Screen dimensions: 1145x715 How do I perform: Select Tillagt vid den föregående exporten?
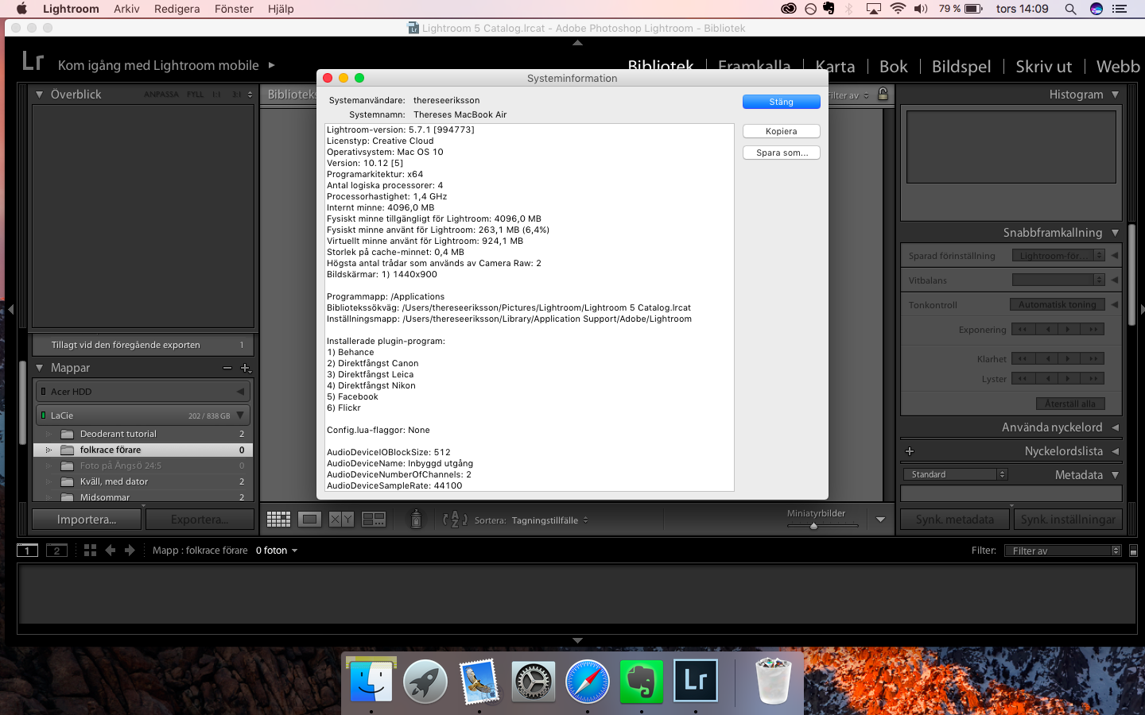tap(142, 345)
